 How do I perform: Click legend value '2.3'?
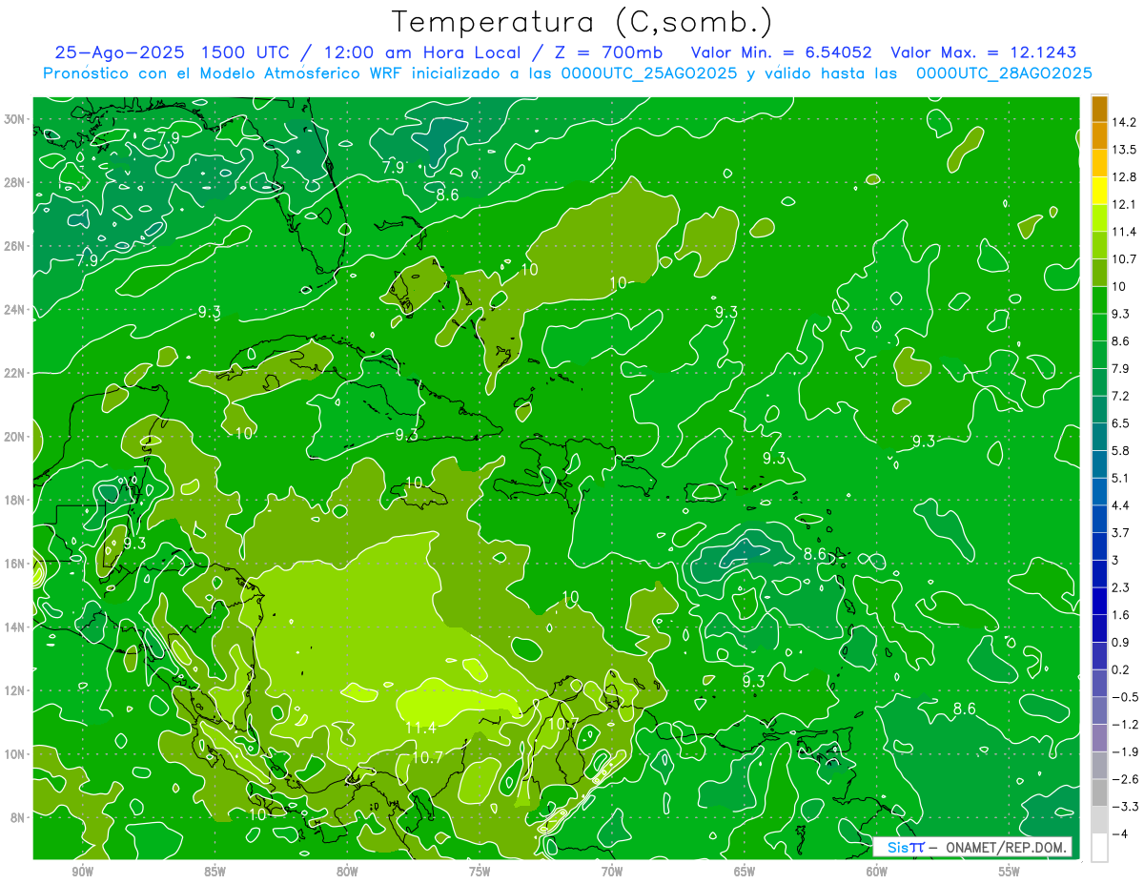1121,587
